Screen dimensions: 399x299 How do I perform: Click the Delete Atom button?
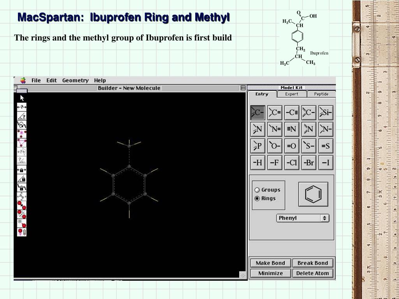click(313, 273)
